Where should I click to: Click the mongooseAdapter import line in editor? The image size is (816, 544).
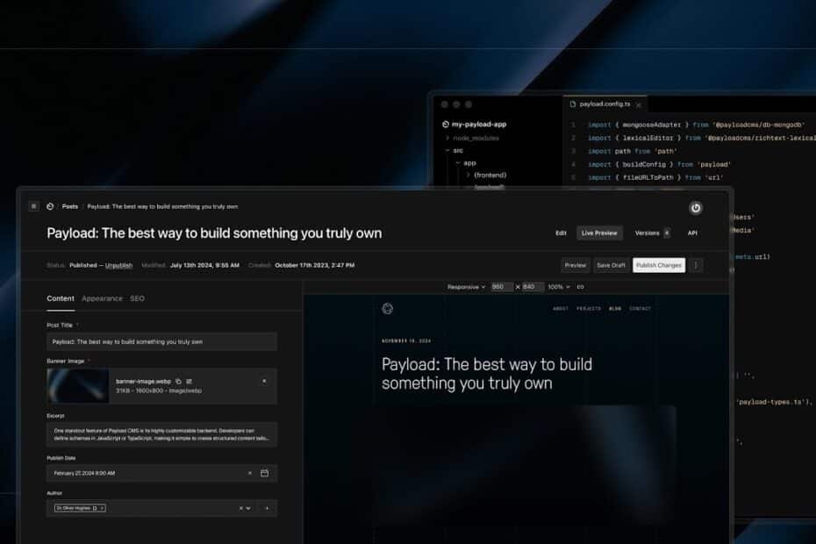point(696,125)
